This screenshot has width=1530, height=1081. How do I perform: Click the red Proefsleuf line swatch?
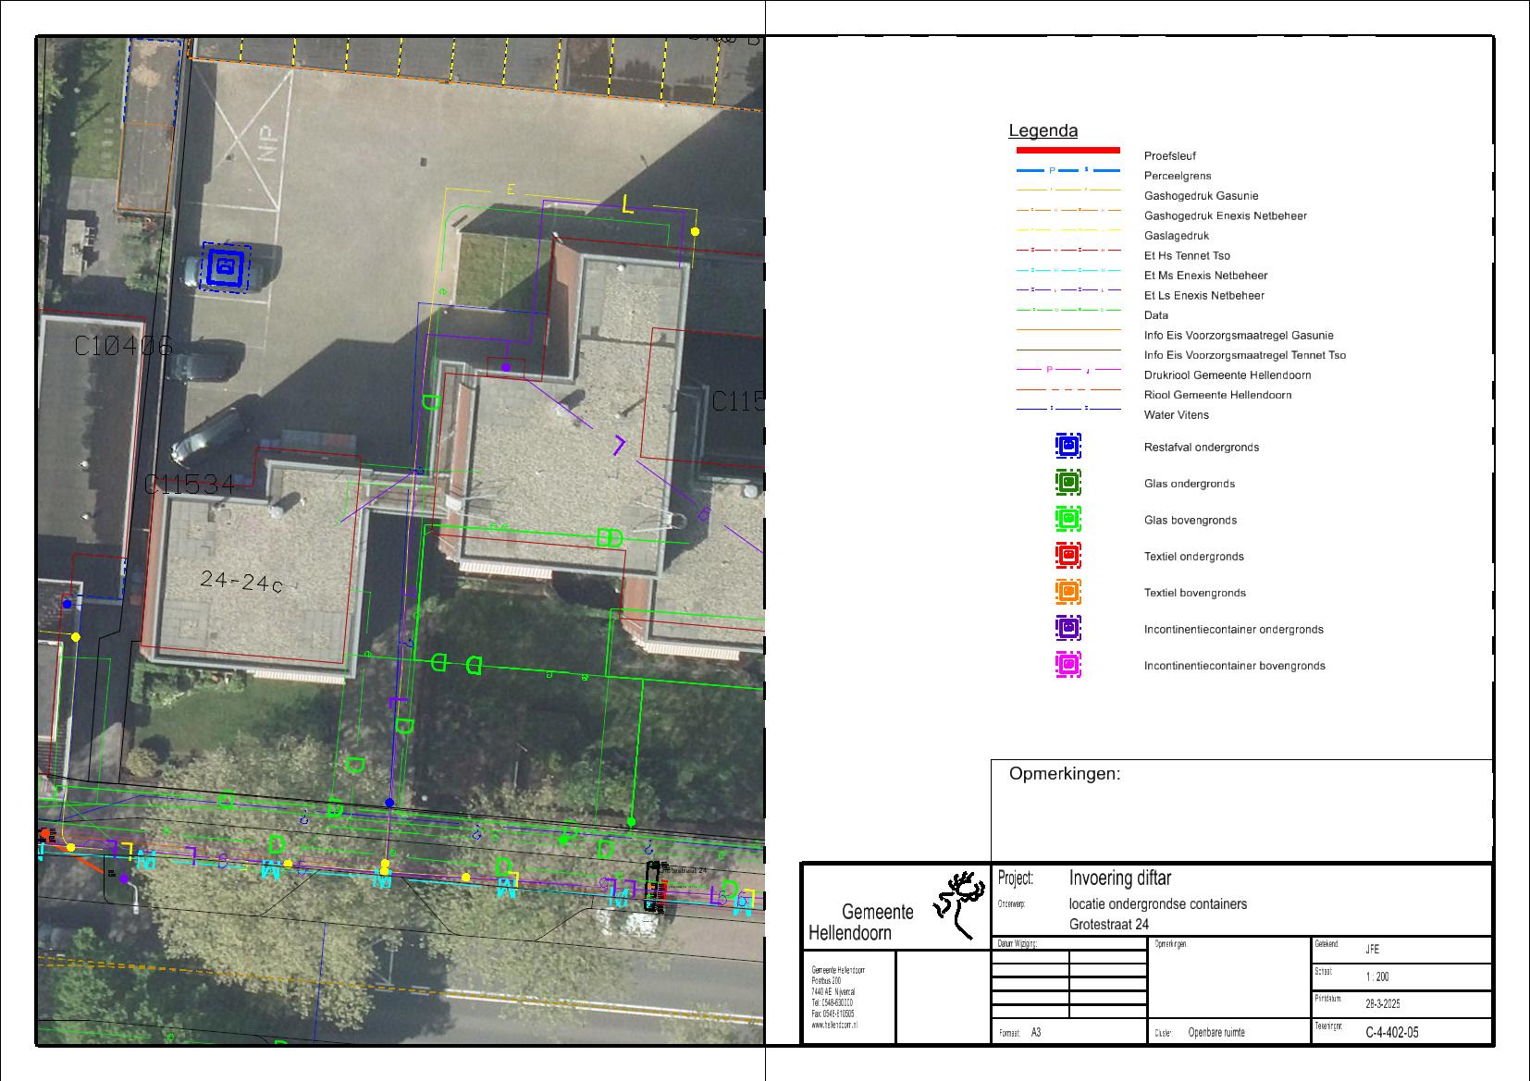point(1067,150)
